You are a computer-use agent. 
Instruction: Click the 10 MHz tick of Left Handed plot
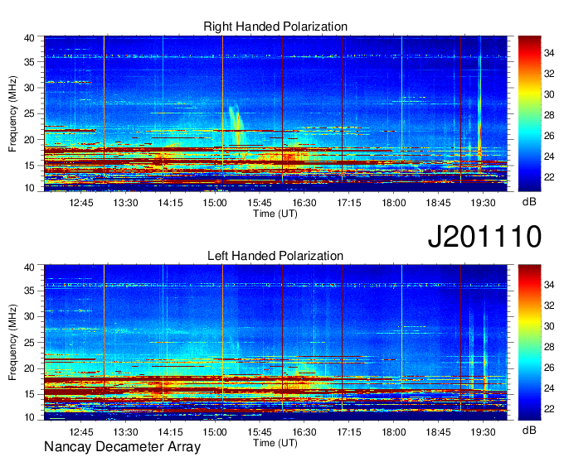click(29, 417)
